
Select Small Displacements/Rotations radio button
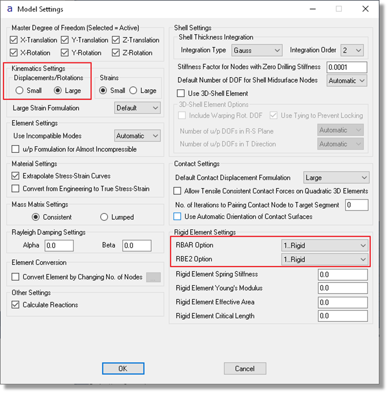tap(19, 91)
